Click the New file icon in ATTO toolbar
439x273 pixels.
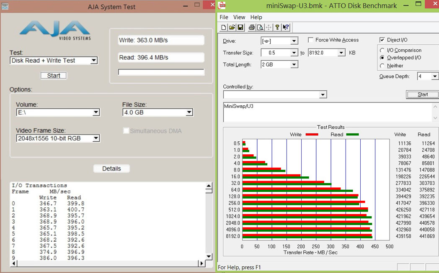point(223,27)
